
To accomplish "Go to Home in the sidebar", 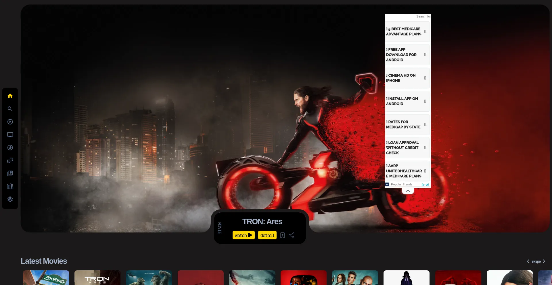I will 10,96.
